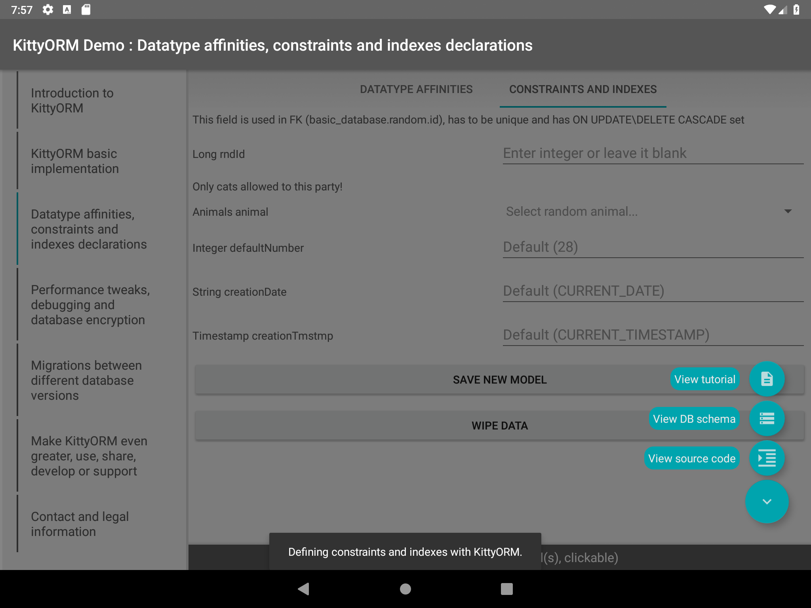
Task: Tap the 'Only cats allowed to this party!' text
Action: [267, 186]
